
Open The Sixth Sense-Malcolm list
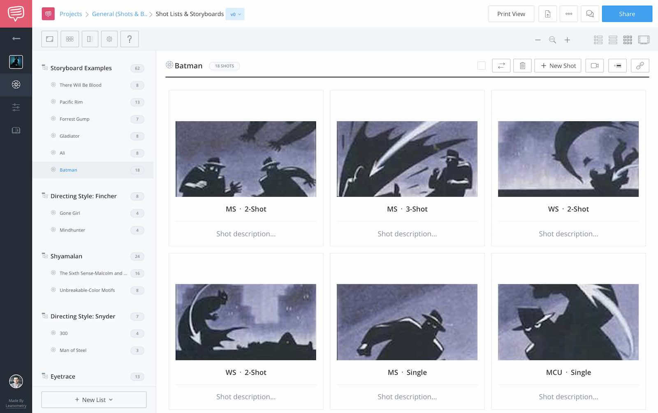pyautogui.click(x=93, y=273)
